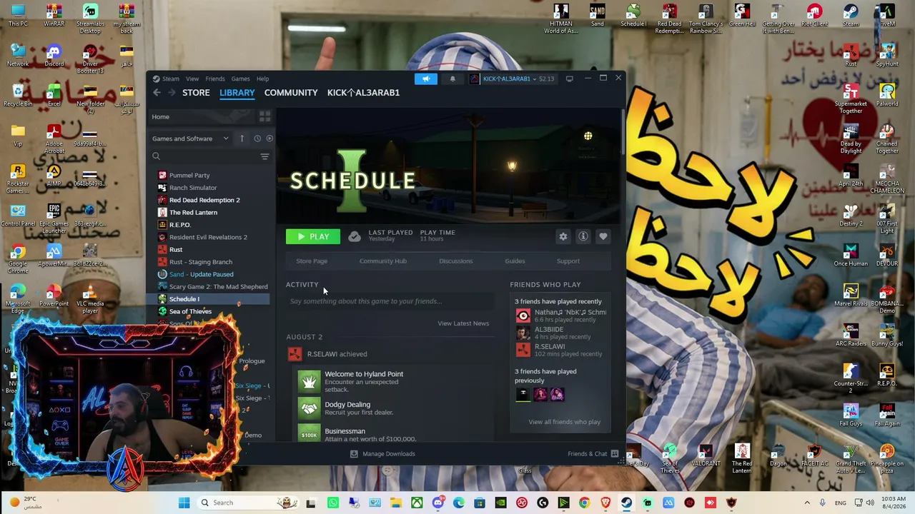This screenshot has width=915, height=514.
Task: Select Sand - Update Paused in library list
Action: click(x=201, y=274)
